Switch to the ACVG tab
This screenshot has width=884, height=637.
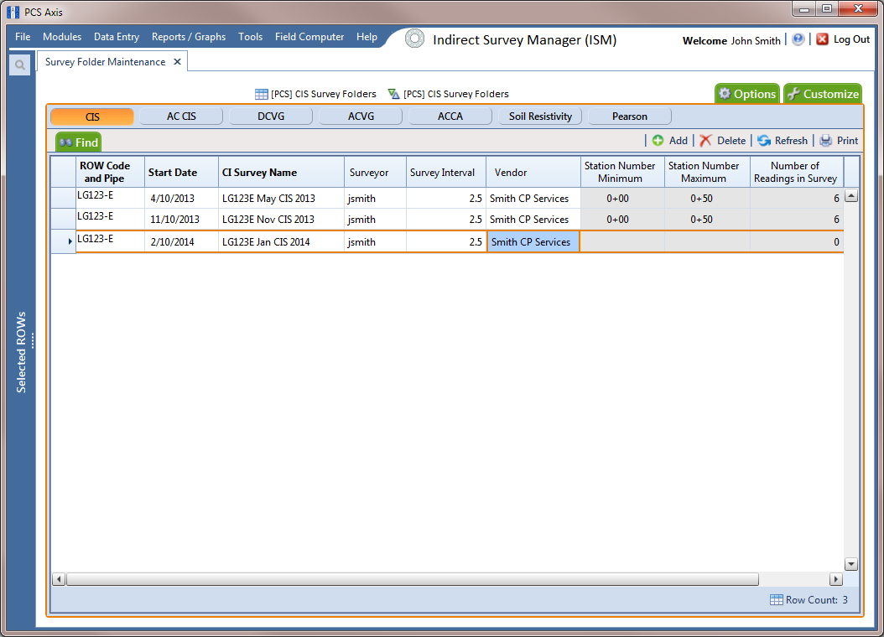361,117
